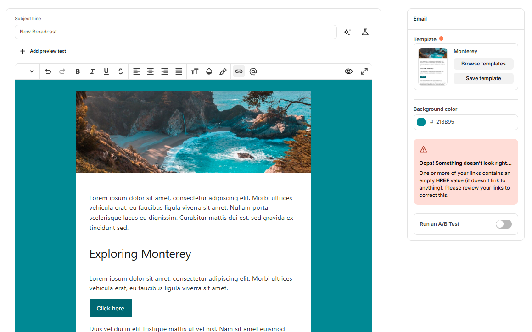Click the orange dot next to Template

[x=441, y=38]
